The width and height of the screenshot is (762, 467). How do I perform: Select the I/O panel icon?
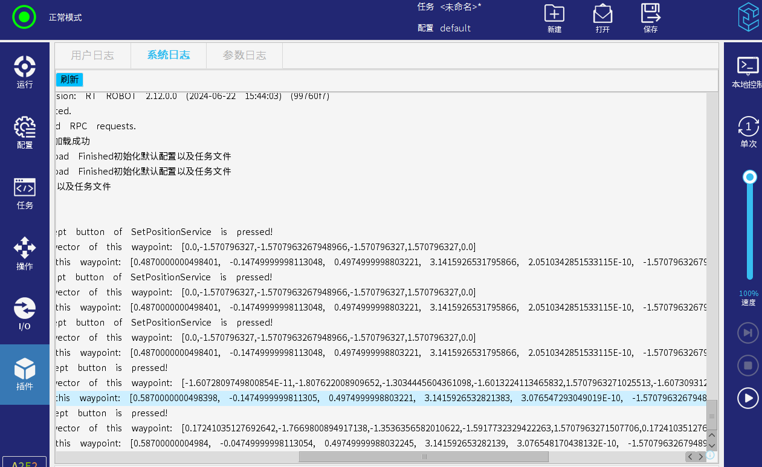click(x=25, y=314)
